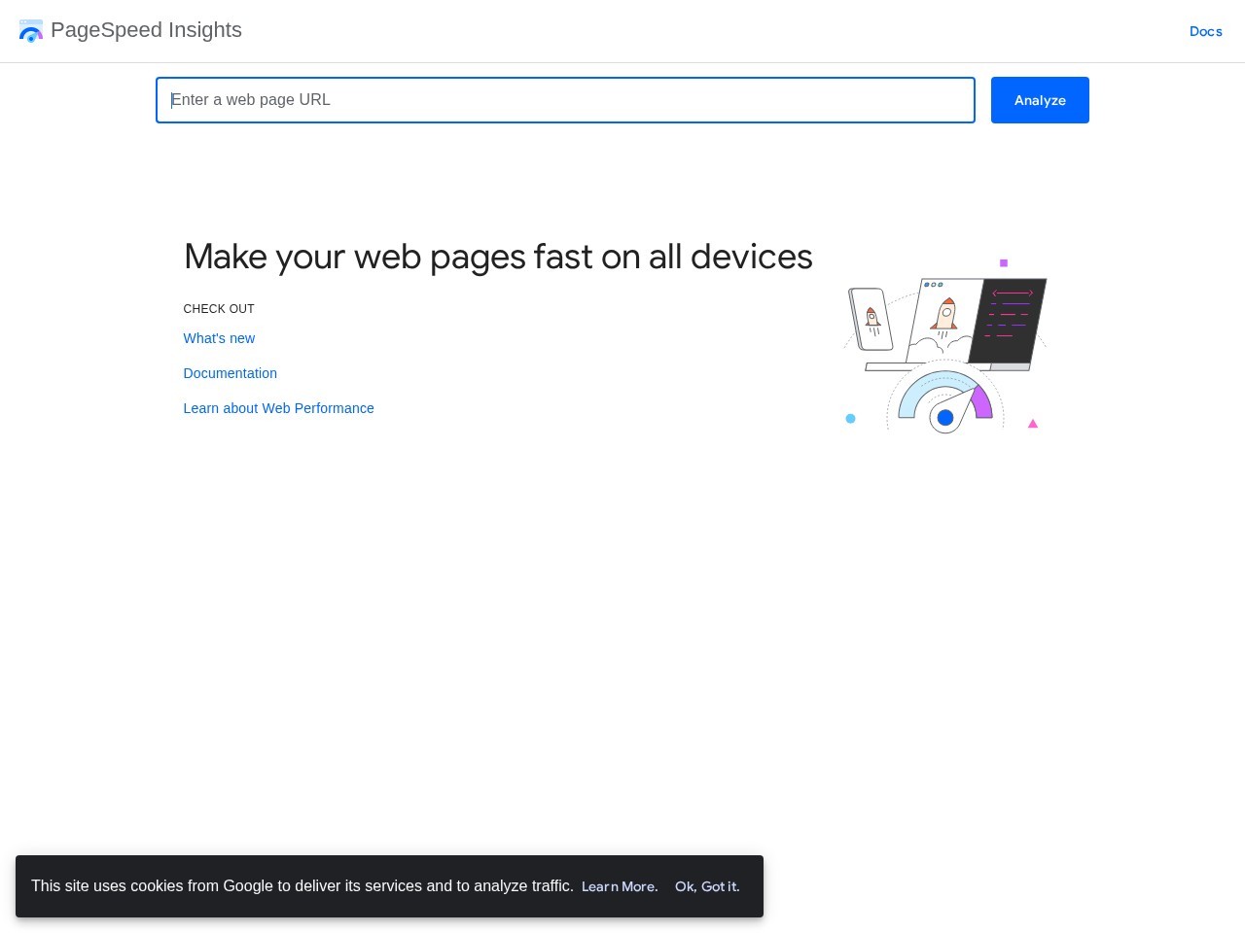The height and width of the screenshot is (933, 1245).
Task: Click Learn More in the cookie banner
Action: click(619, 886)
